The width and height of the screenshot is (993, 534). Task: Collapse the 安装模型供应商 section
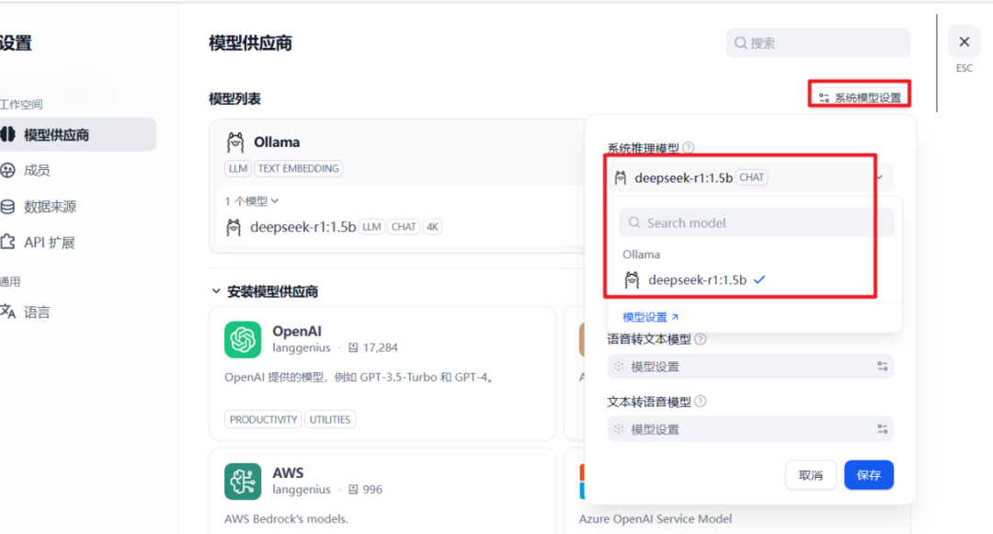216,291
